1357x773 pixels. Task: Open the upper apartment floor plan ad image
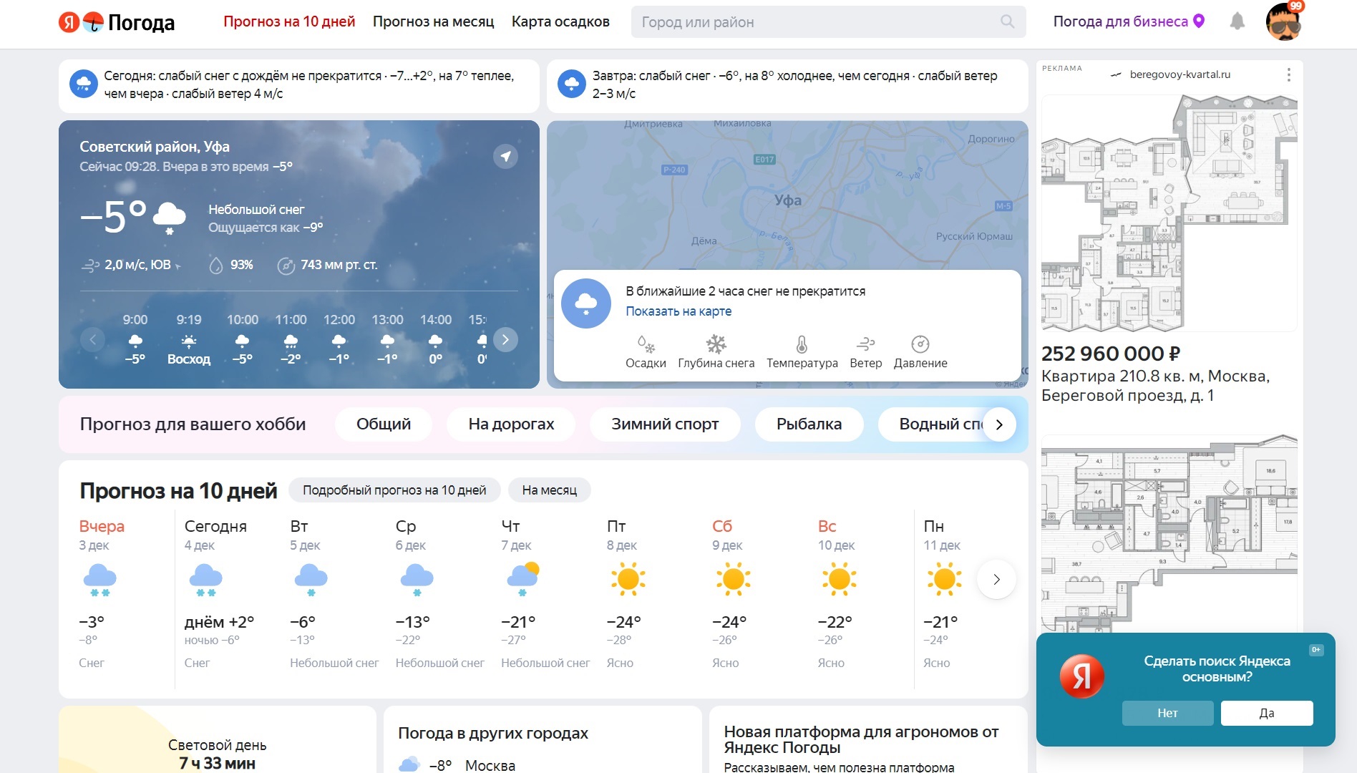tap(1169, 213)
